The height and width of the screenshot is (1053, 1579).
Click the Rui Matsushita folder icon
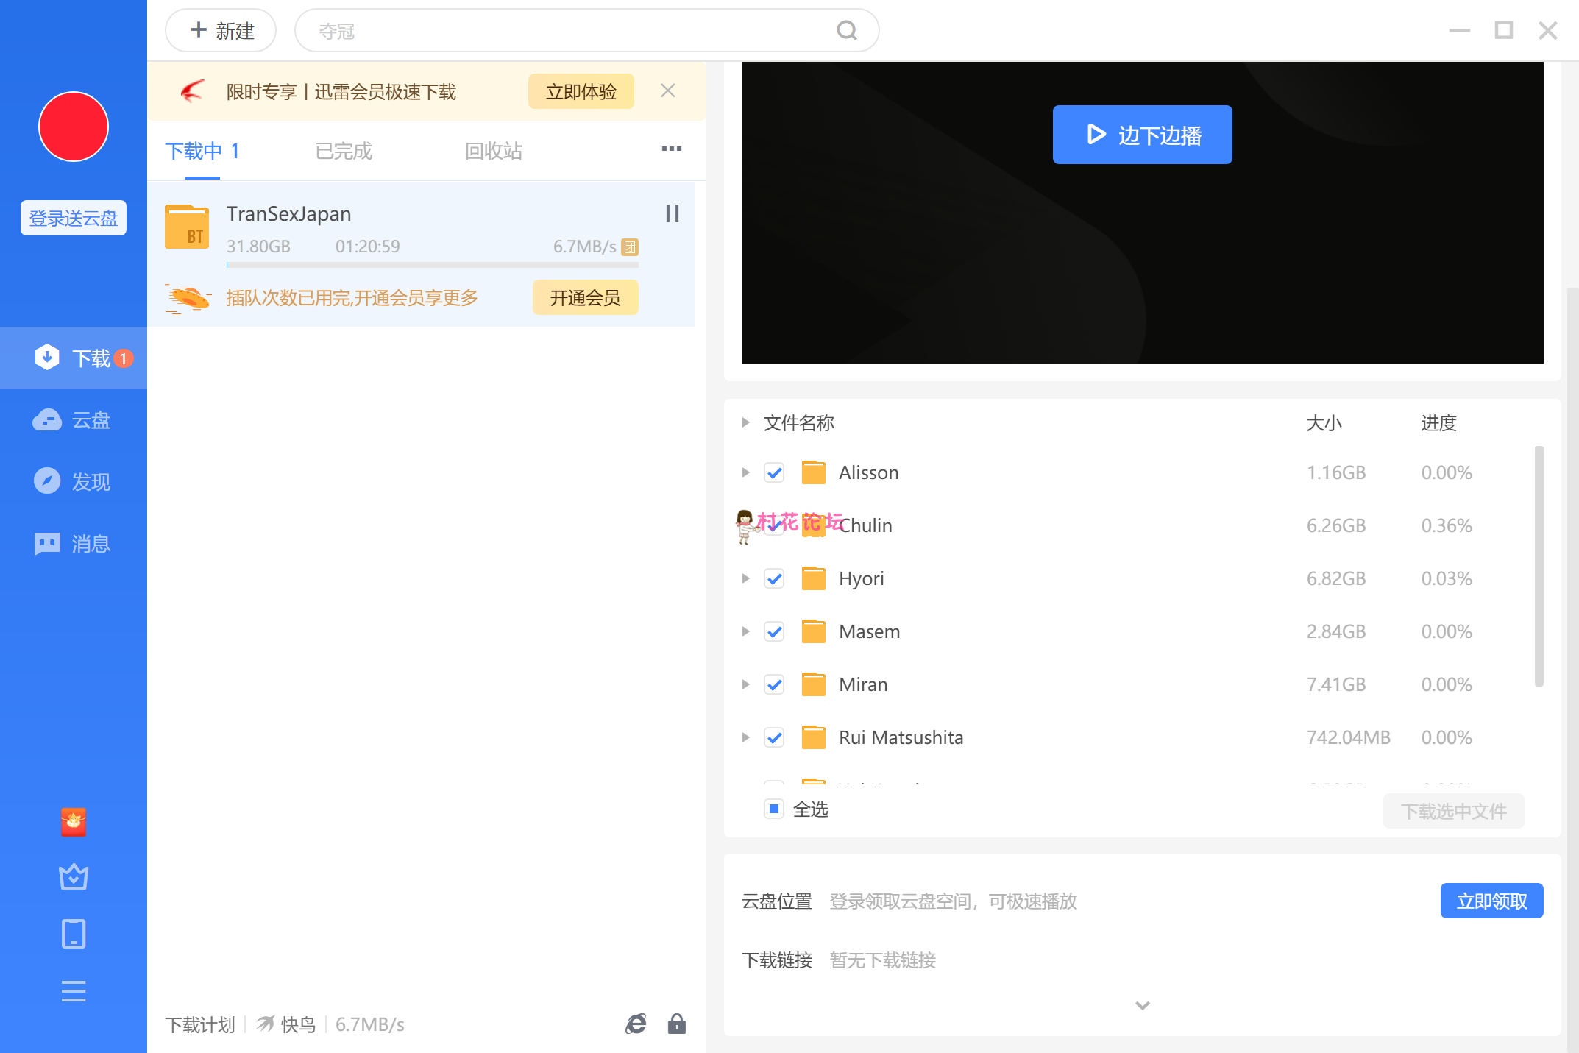813,737
